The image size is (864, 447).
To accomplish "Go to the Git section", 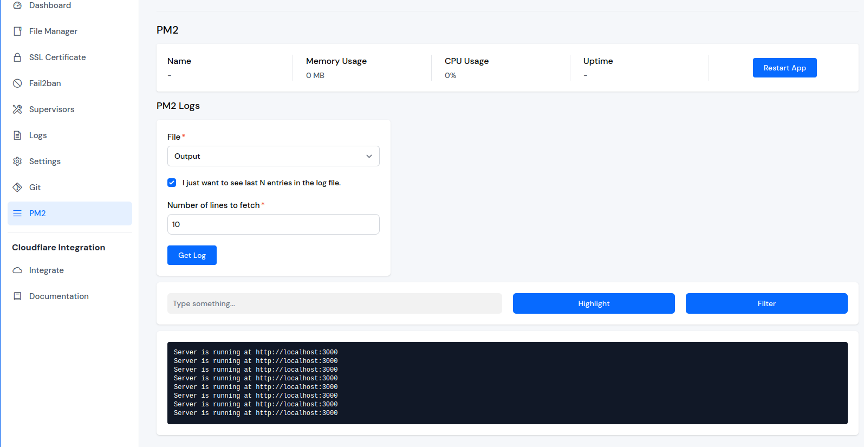I will point(70,187).
